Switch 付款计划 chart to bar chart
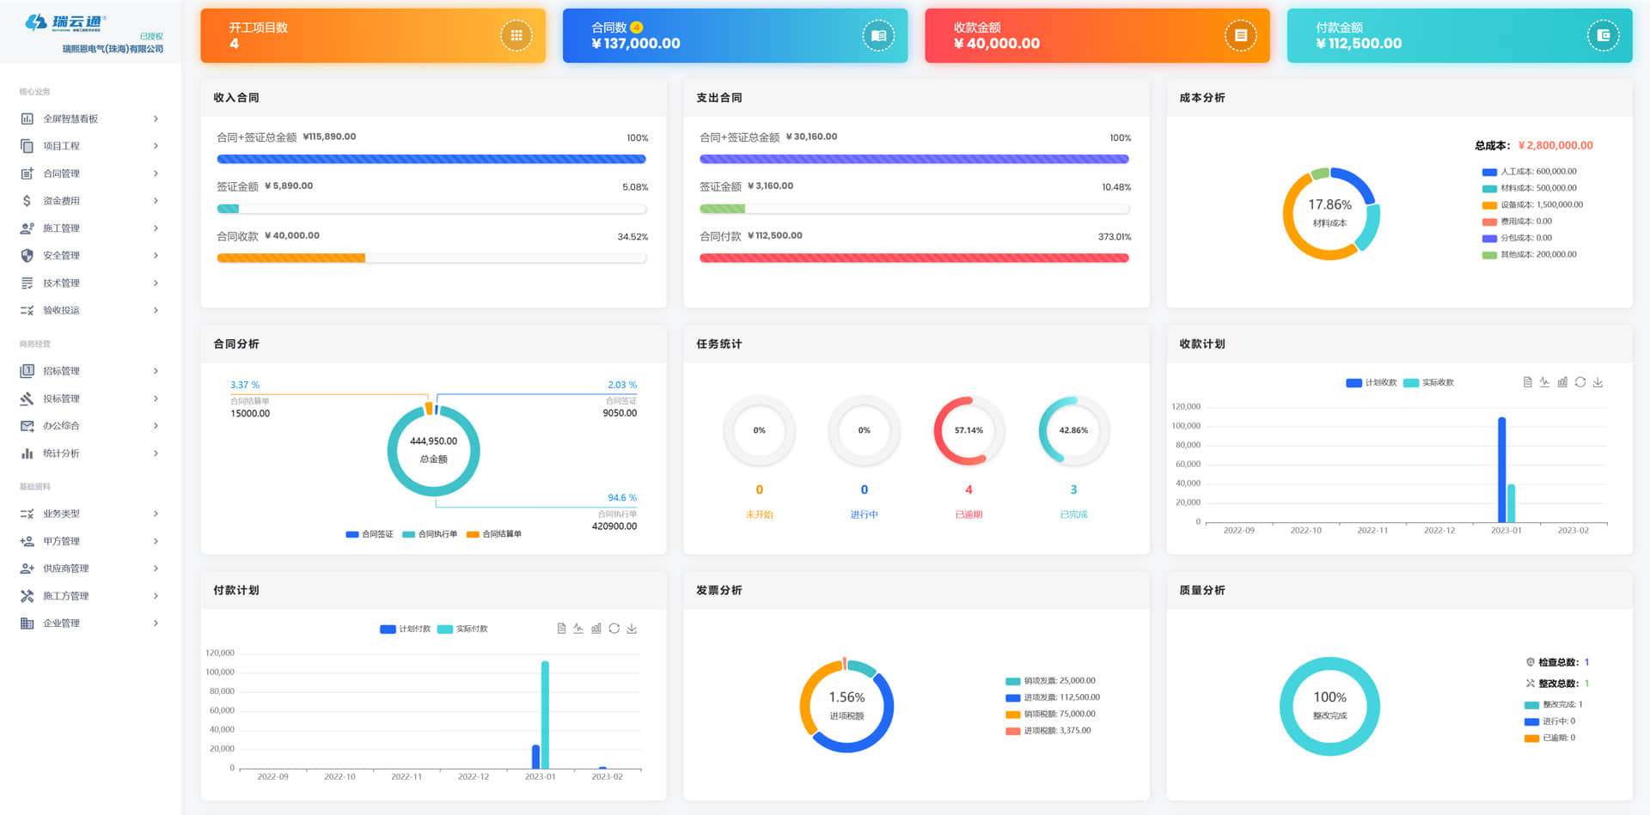The image size is (1650, 815). click(x=596, y=629)
